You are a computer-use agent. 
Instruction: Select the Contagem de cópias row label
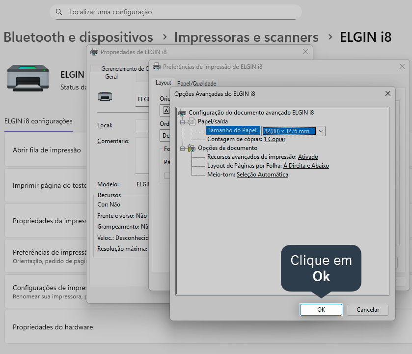click(x=235, y=139)
